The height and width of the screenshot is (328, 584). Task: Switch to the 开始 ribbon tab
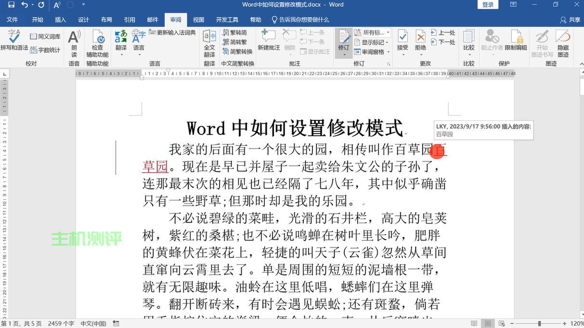pos(38,20)
